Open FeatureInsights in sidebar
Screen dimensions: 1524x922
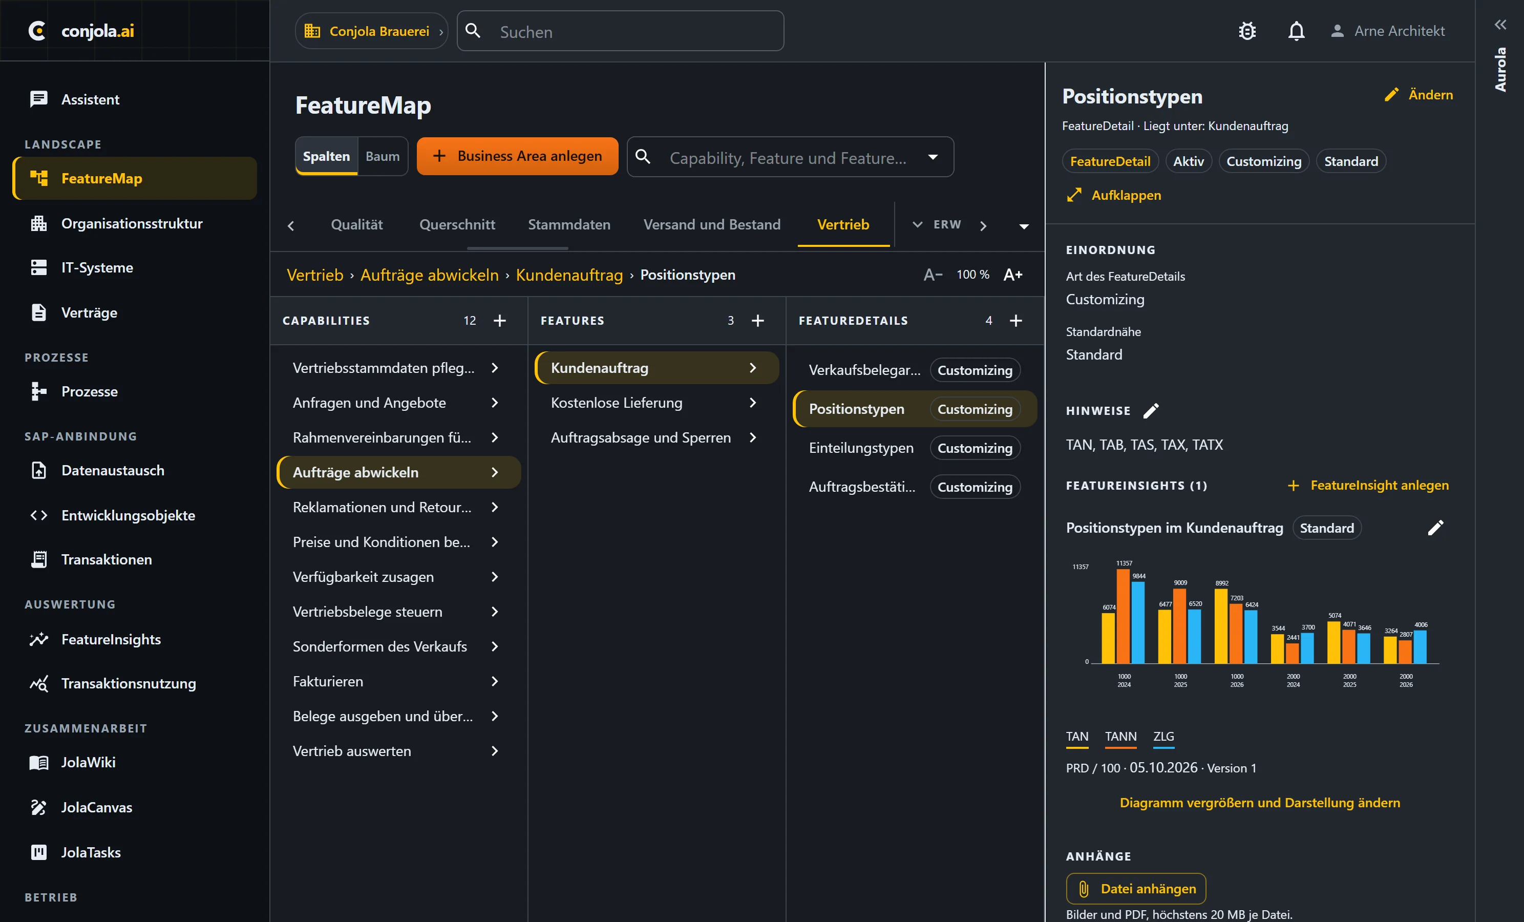point(134,639)
